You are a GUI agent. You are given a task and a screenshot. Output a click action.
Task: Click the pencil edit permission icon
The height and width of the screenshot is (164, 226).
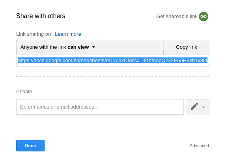coord(194,106)
